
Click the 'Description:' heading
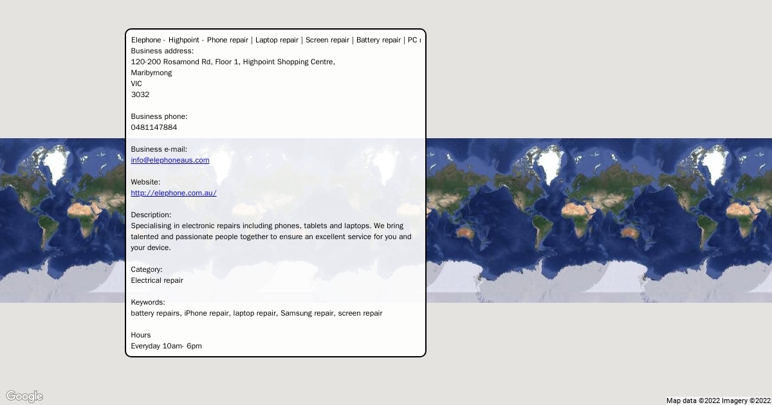[x=151, y=215]
